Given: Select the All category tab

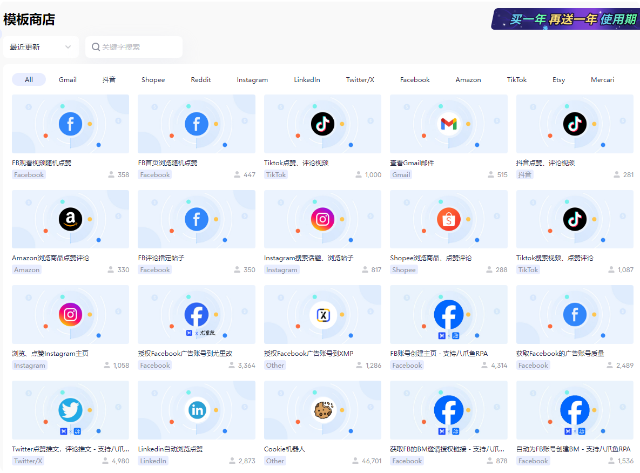Looking at the screenshot, I should pos(29,79).
